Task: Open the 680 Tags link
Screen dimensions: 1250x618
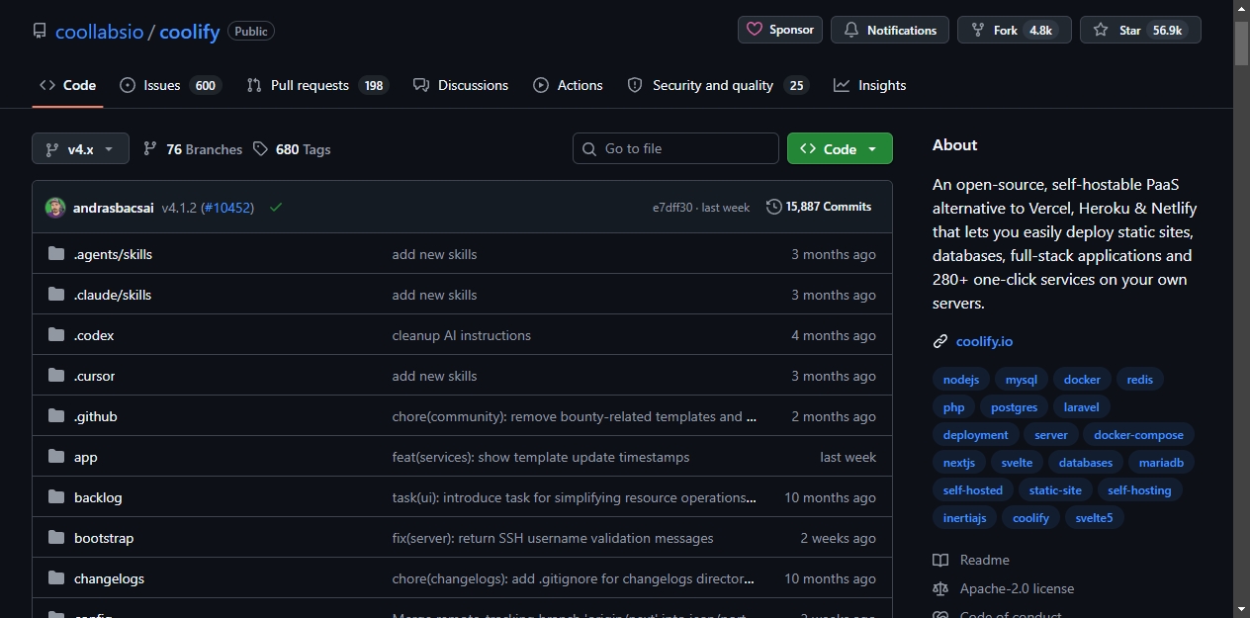Action: [292, 149]
